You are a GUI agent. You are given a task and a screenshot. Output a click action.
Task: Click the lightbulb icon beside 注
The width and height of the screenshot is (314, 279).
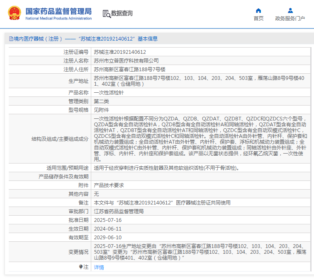pyautogui.click(x=81, y=267)
